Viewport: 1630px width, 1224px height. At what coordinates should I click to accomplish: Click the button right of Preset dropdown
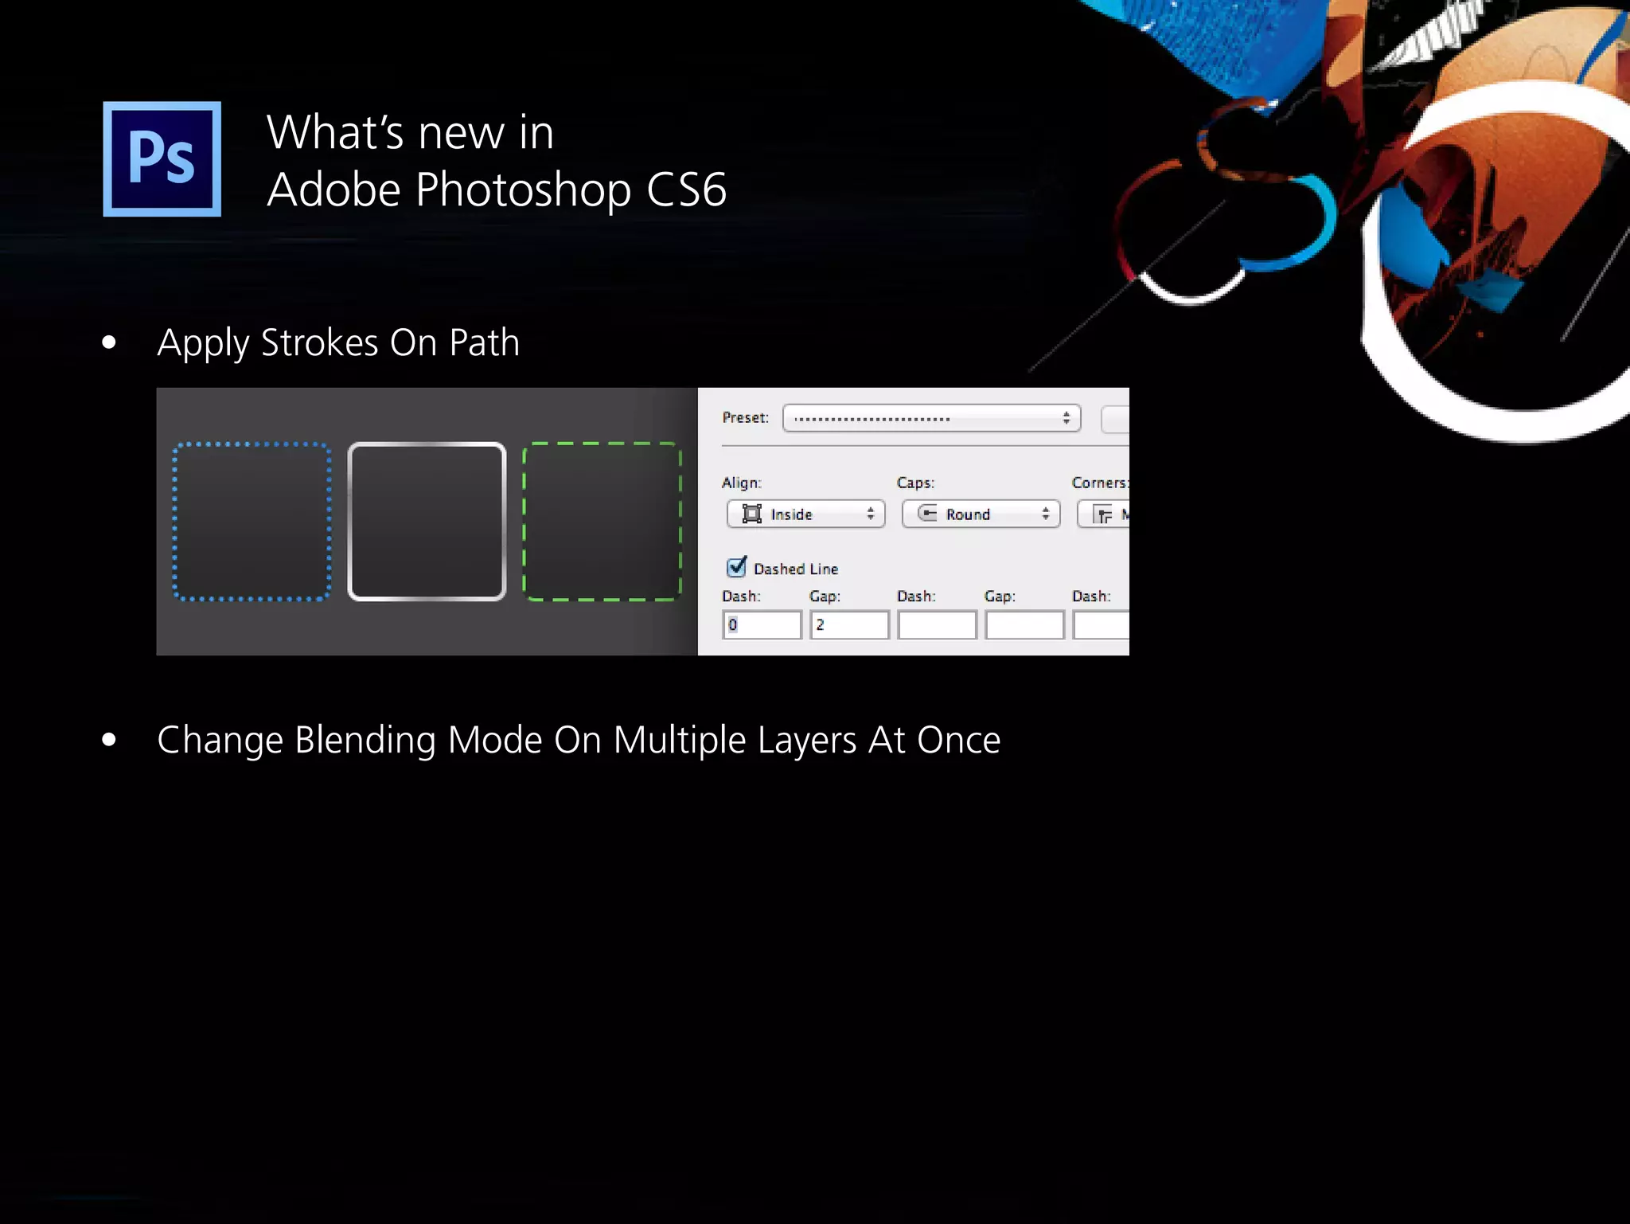[x=1115, y=419]
